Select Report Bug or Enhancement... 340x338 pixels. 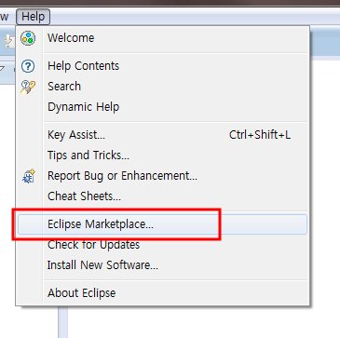pos(162,176)
